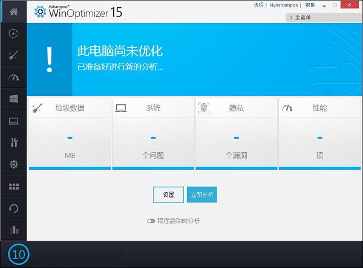Click the circled 10 badge at bottom
Viewport: 363px width, 268px height.
[x=19, y=255]
